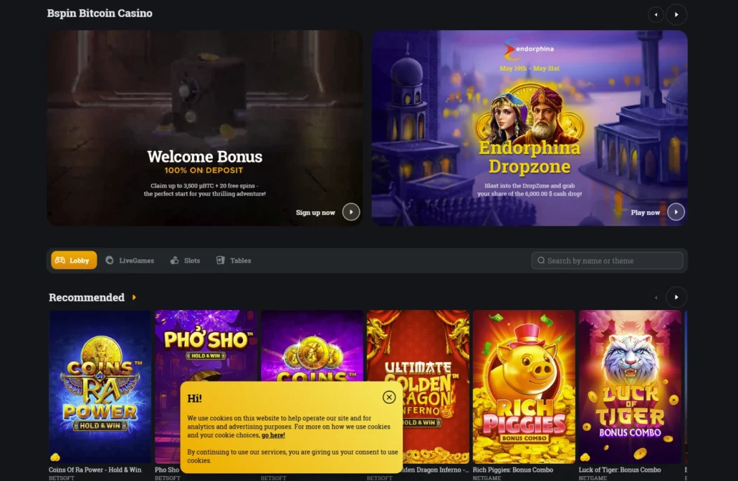Expand Recommended section via orange arrow
The height and width of the screenshot is (481, 738).
[x=134, y=297]
